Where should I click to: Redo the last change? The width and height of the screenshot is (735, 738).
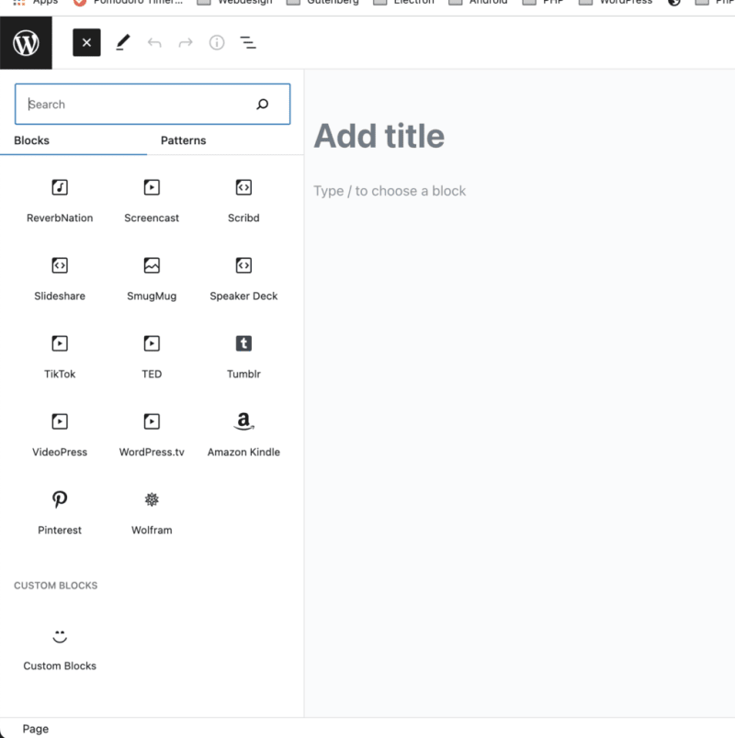[x=186, y=43]
